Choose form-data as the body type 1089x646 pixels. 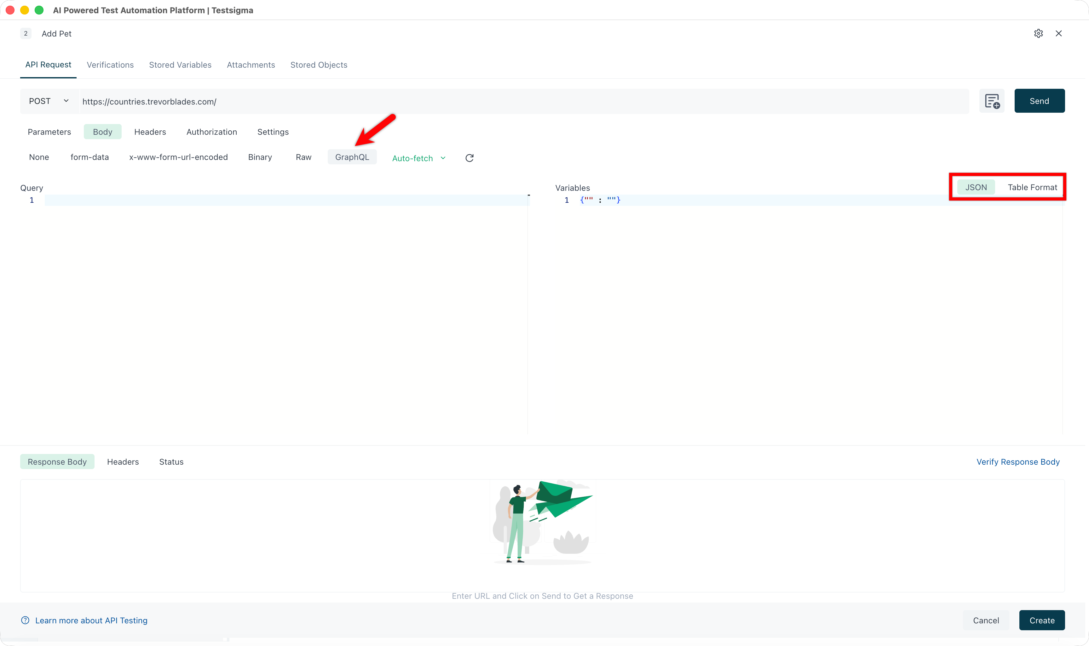tap(89, 157)
